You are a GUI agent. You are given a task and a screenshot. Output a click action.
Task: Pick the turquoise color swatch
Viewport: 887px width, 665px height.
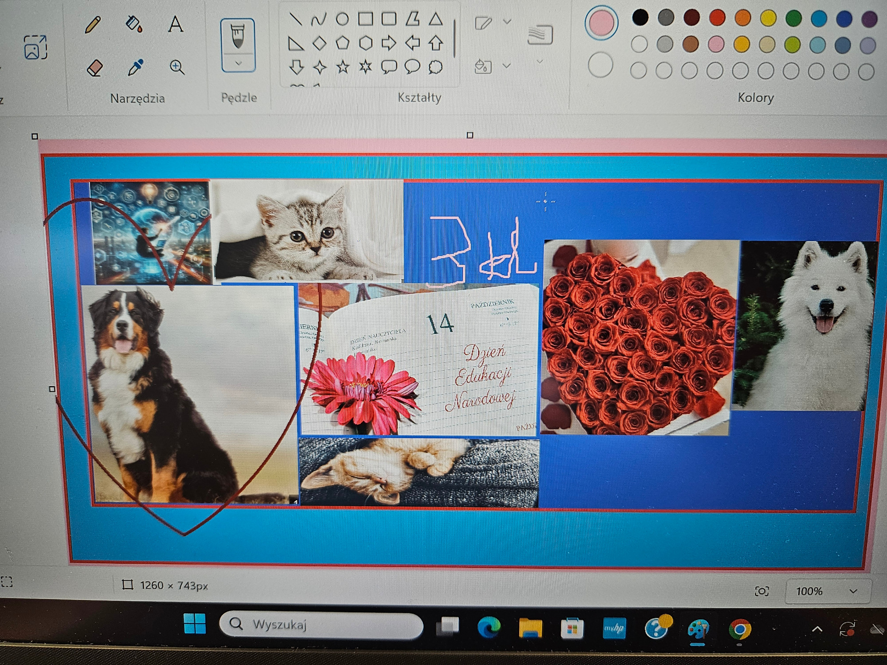coord(819,18)
